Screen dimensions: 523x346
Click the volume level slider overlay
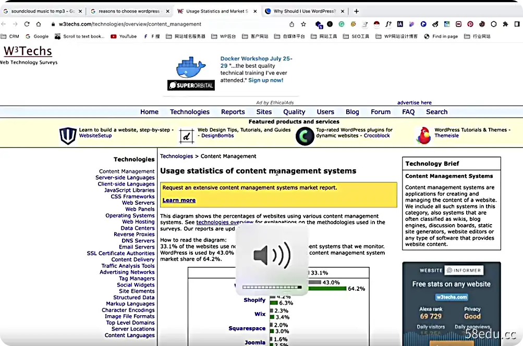272,287
